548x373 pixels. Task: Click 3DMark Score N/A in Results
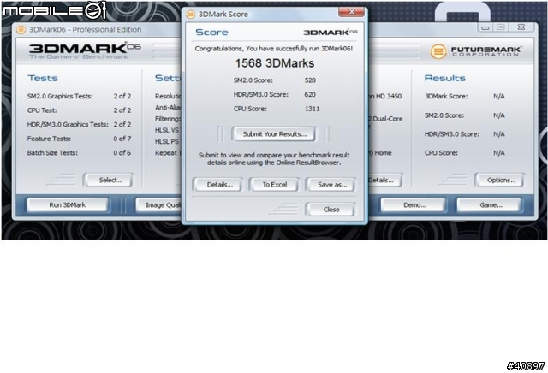tap(498, 97)
